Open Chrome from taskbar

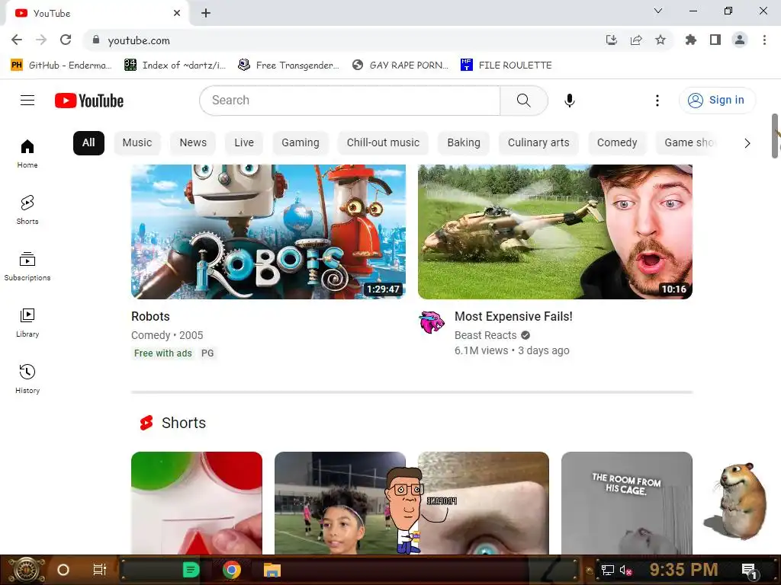[x=232, y=570]
